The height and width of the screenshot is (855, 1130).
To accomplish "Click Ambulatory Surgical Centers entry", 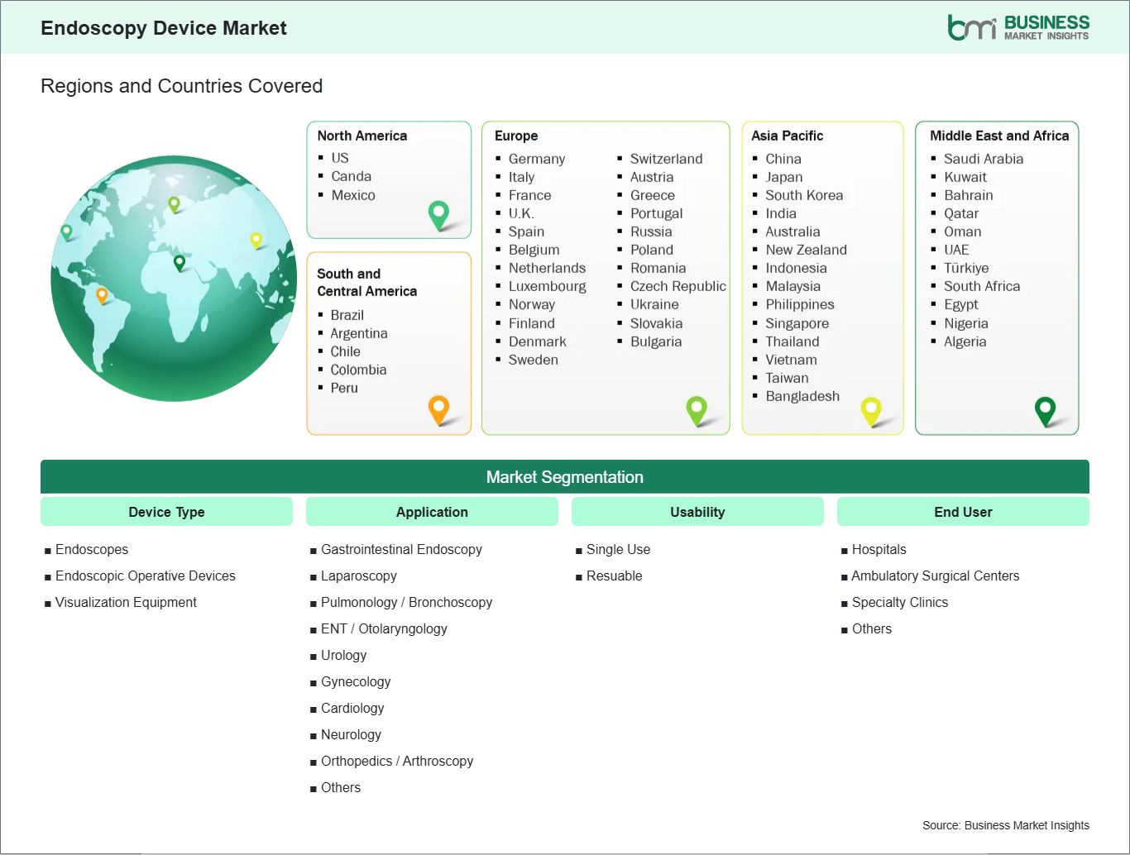I will pos(935,576).
